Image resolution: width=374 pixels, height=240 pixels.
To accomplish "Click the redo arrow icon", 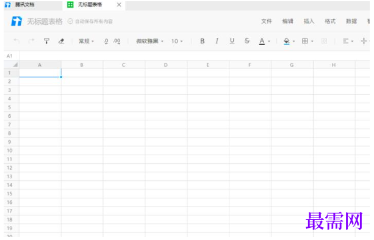I will click(31, 41).
